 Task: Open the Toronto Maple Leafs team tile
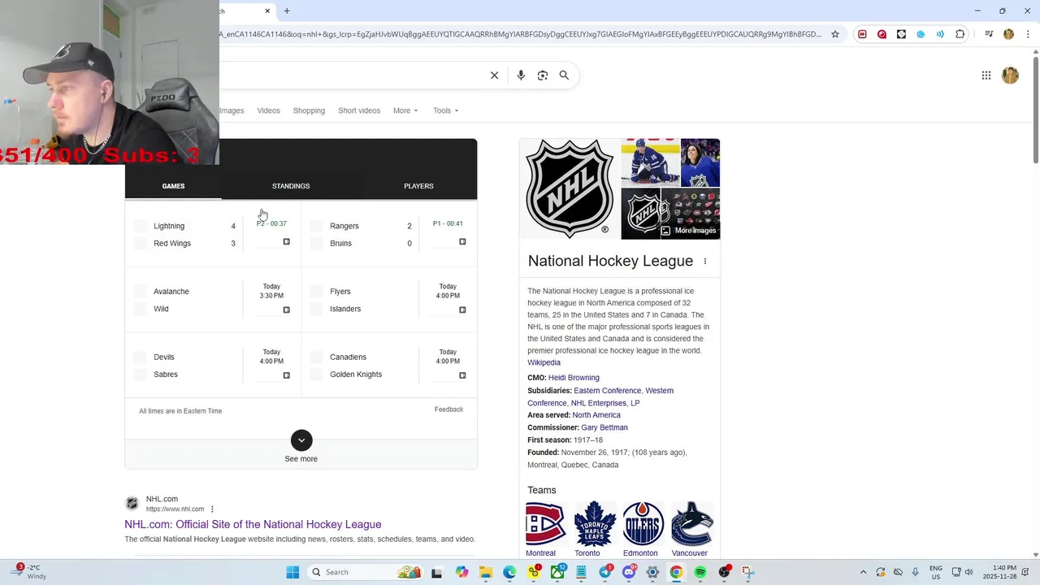pos(595,529)
